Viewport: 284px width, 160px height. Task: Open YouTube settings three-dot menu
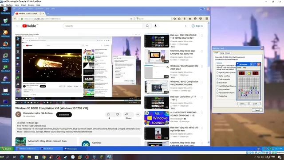pyautogui.click(x=185, y=26)
